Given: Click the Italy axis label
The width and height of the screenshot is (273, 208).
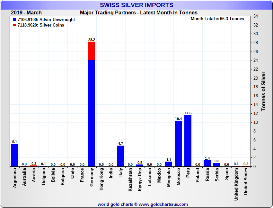Looking at the screenshot, I should click(x=120, y=172).
